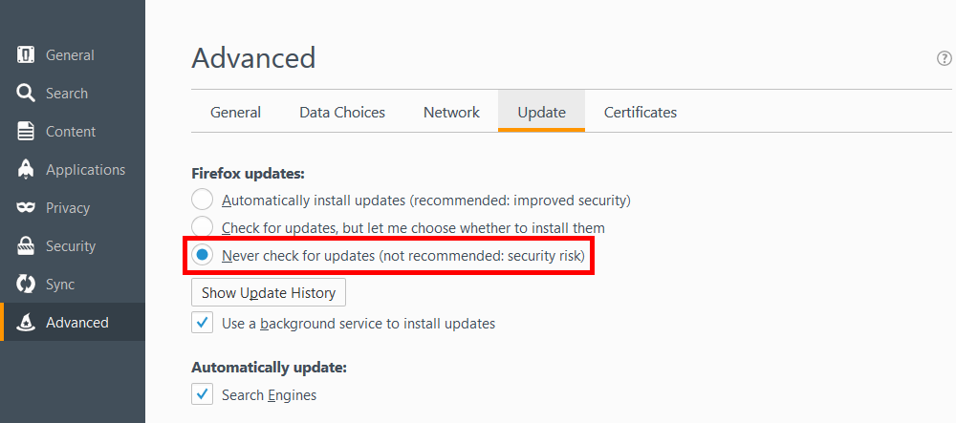956x423 pixels.
Task: Click the General sidebar icon
Action: (27, 55)
